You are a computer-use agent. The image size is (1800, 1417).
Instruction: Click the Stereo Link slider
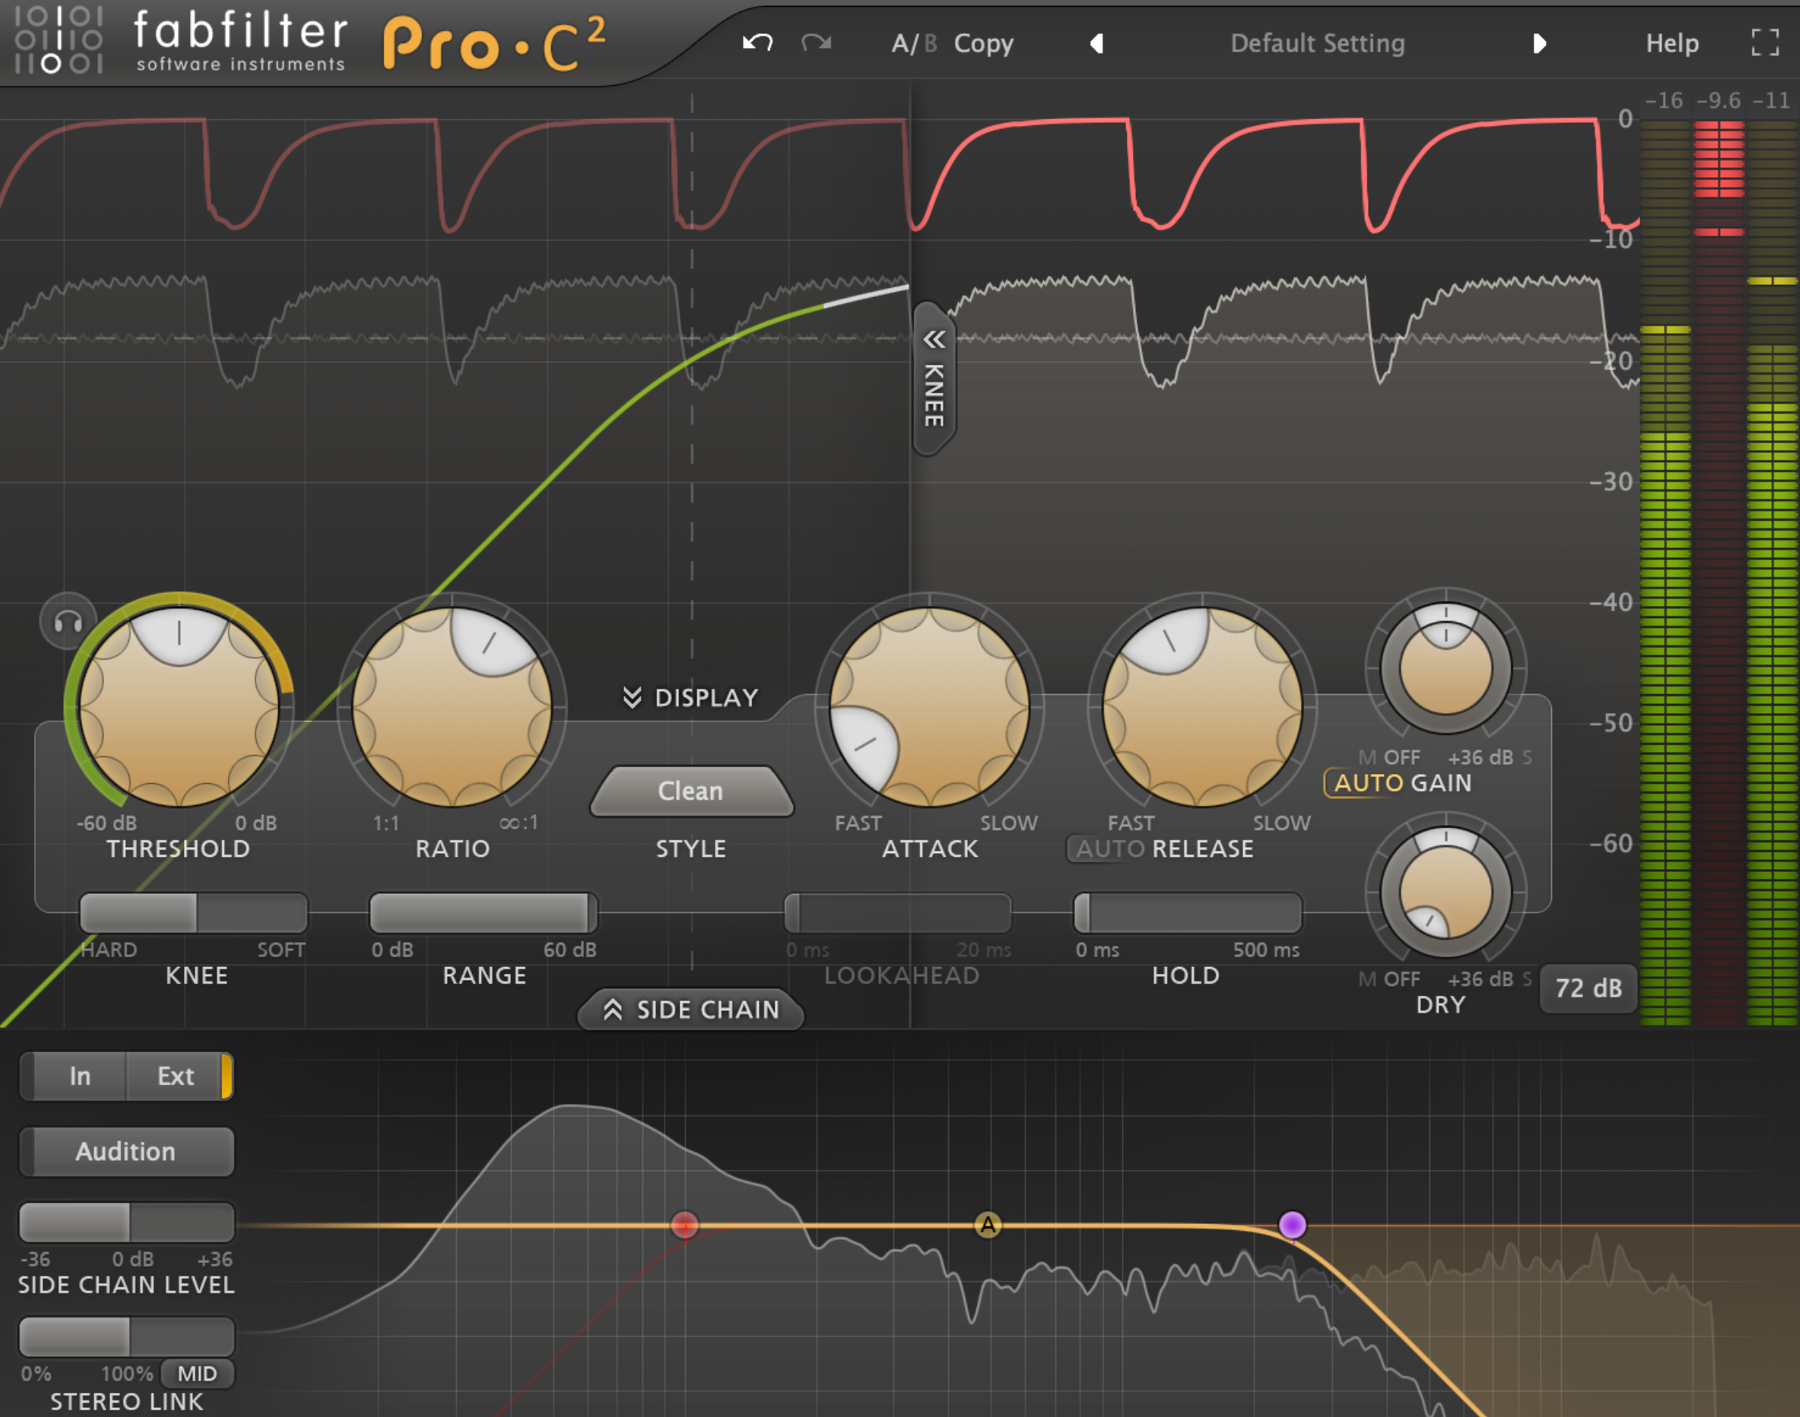pyautogui.click(x=126, y=1337)
